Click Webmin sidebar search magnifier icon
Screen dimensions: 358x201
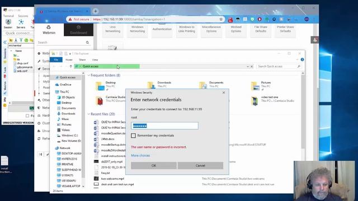(x=87, y=42)
